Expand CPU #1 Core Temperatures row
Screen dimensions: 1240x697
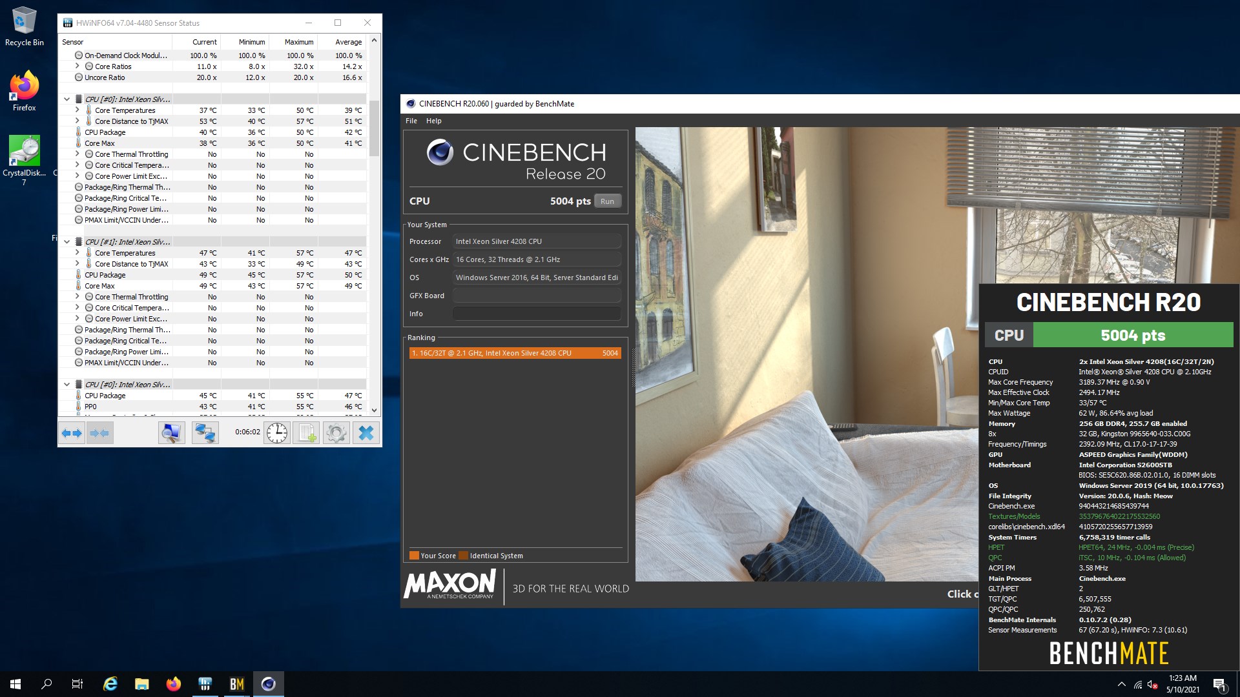pyautogui.click(x=77, y=253)
